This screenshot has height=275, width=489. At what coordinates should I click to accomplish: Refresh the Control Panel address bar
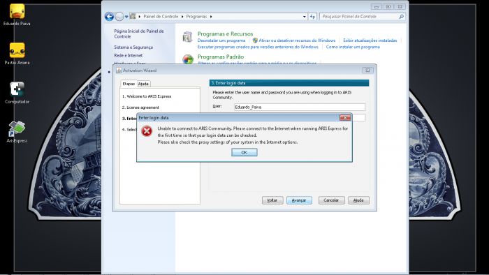(312, 17)
